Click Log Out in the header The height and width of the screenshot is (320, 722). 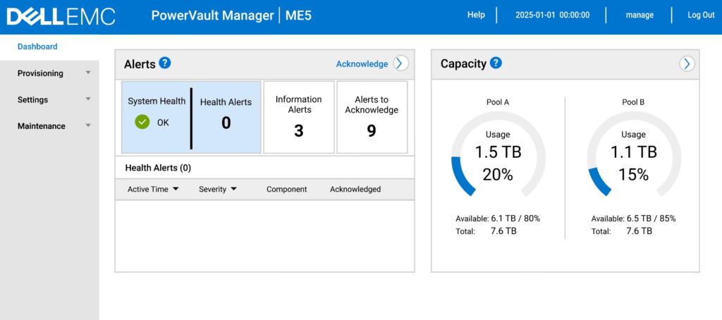pos(701,15)
